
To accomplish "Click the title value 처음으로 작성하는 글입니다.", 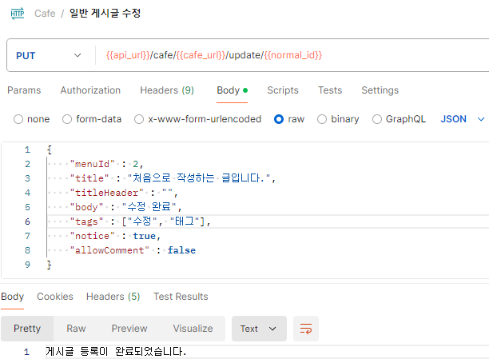I will tap(199, 178).
